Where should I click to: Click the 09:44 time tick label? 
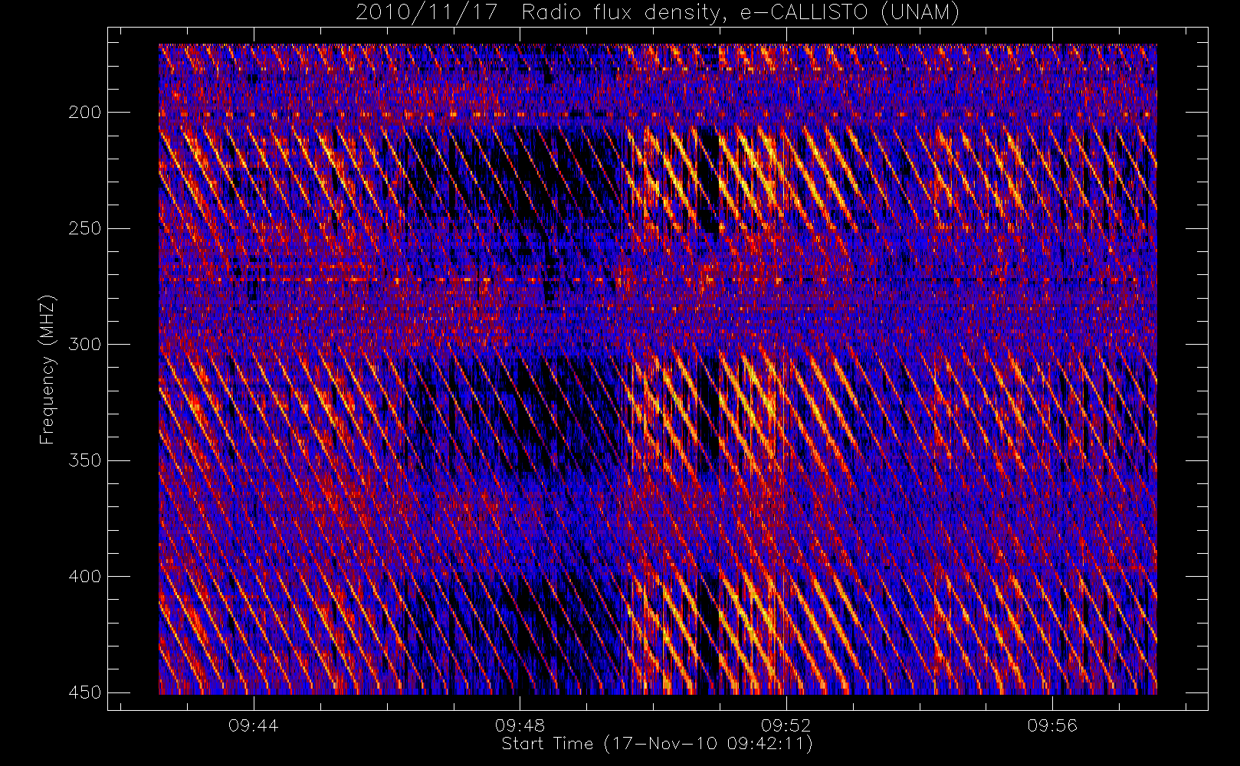pos(254,725)
